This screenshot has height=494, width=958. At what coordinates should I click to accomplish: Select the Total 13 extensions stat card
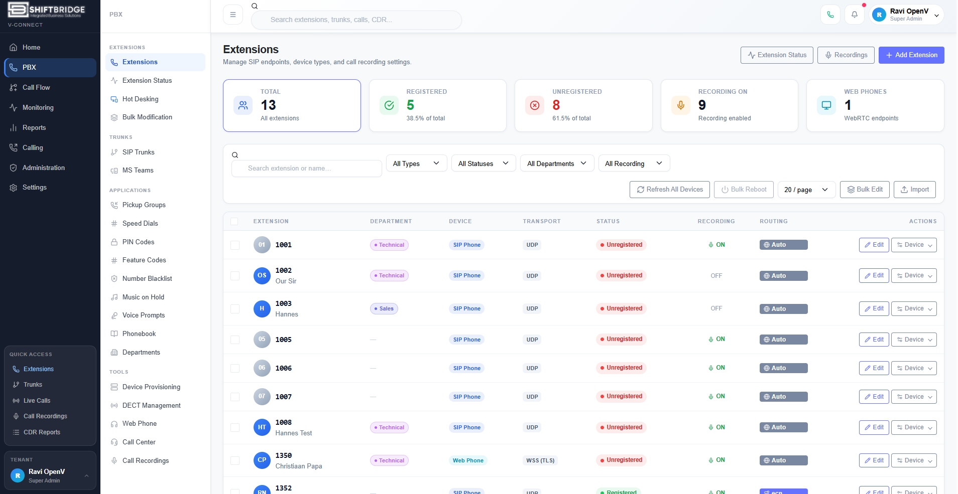(292, 105)
